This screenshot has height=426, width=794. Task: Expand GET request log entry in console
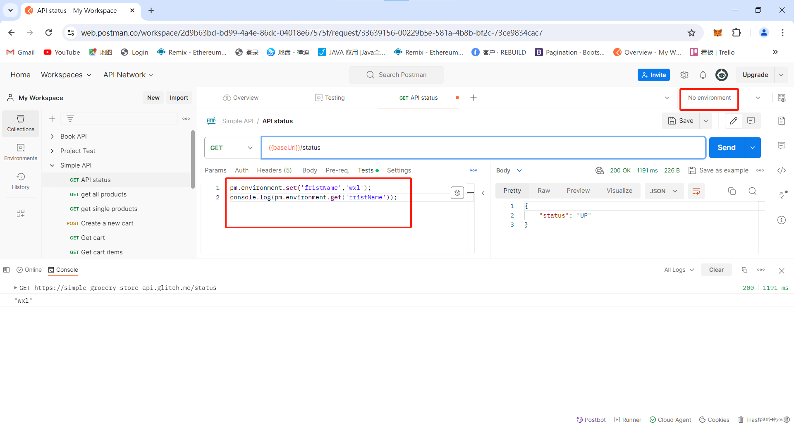point(16,288)
